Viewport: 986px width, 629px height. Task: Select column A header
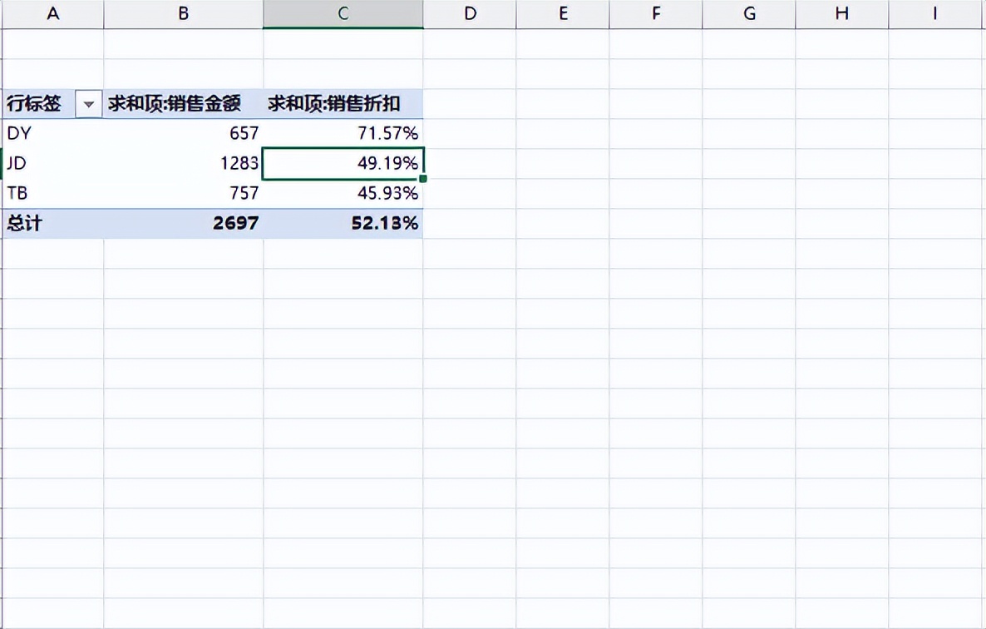tap(53, 14)
